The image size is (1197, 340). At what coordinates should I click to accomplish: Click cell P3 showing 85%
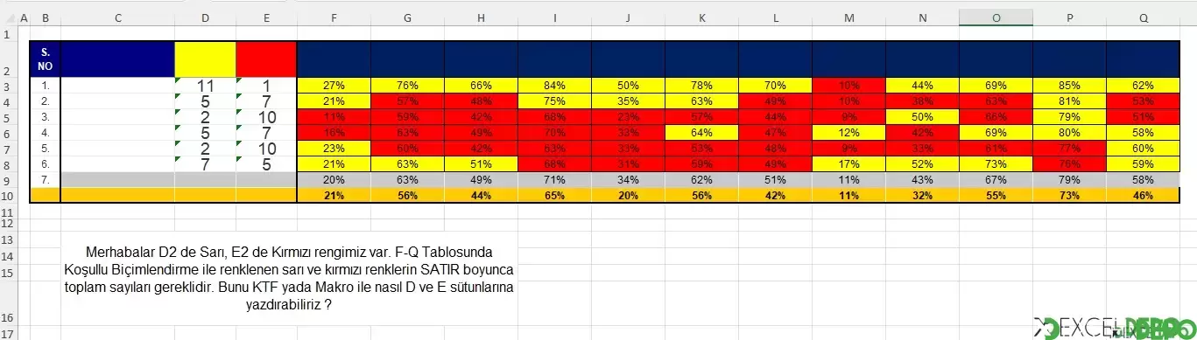pos(1069,86)
